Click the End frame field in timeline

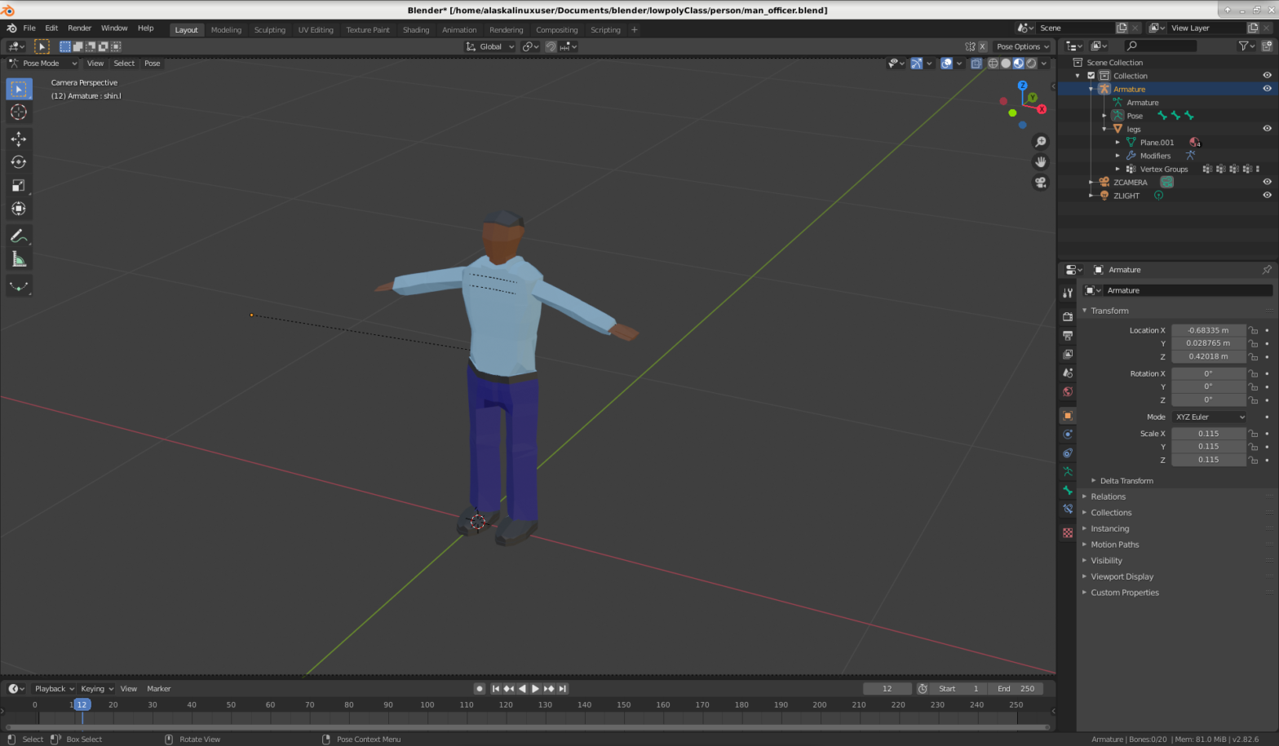coord(1016,689)
